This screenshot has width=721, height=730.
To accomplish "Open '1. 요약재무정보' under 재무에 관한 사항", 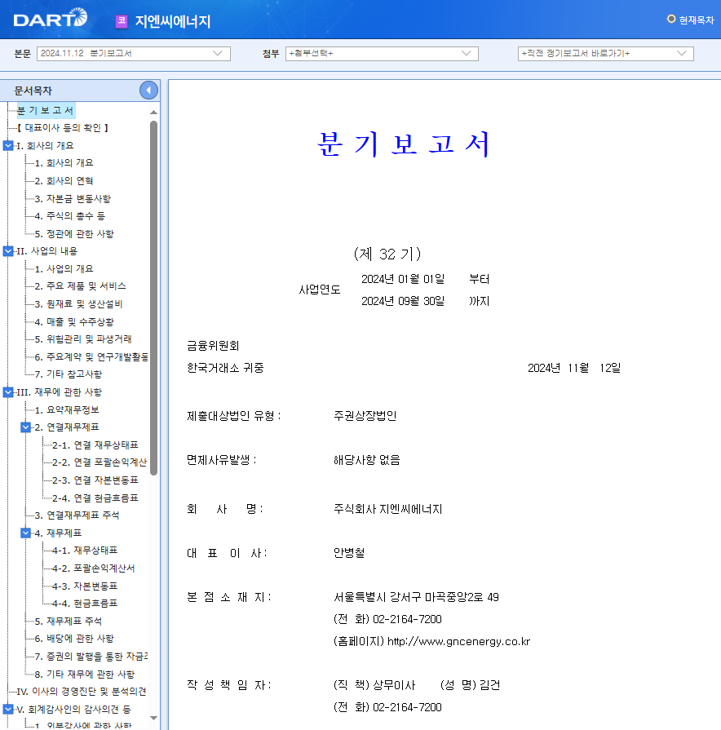I will tap(64, 409).
